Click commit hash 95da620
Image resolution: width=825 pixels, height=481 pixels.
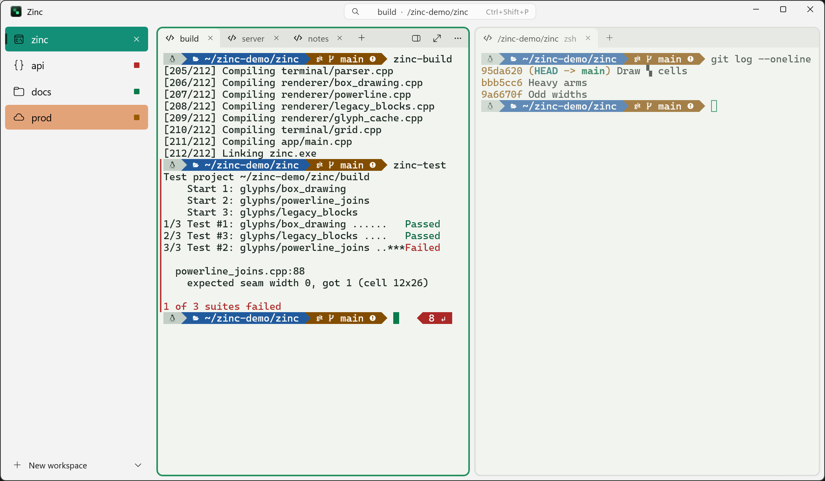pyautogui.click(x=502, y=71)
